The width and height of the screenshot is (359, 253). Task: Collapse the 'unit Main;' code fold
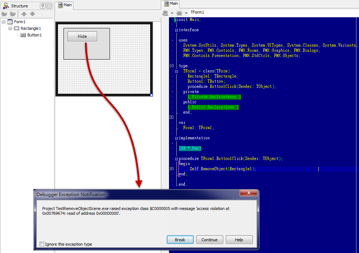click(x=176, y=20)
